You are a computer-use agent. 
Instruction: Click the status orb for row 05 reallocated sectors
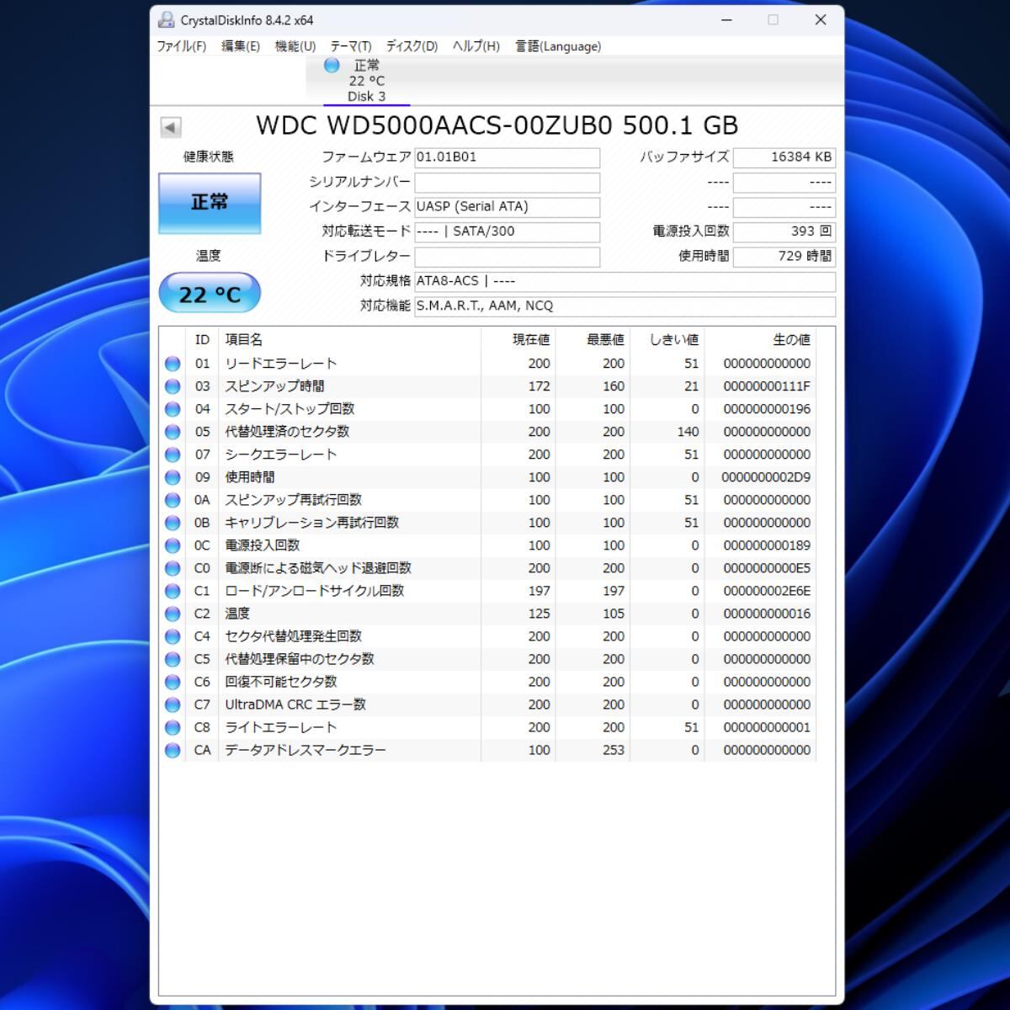click(173, 432)
